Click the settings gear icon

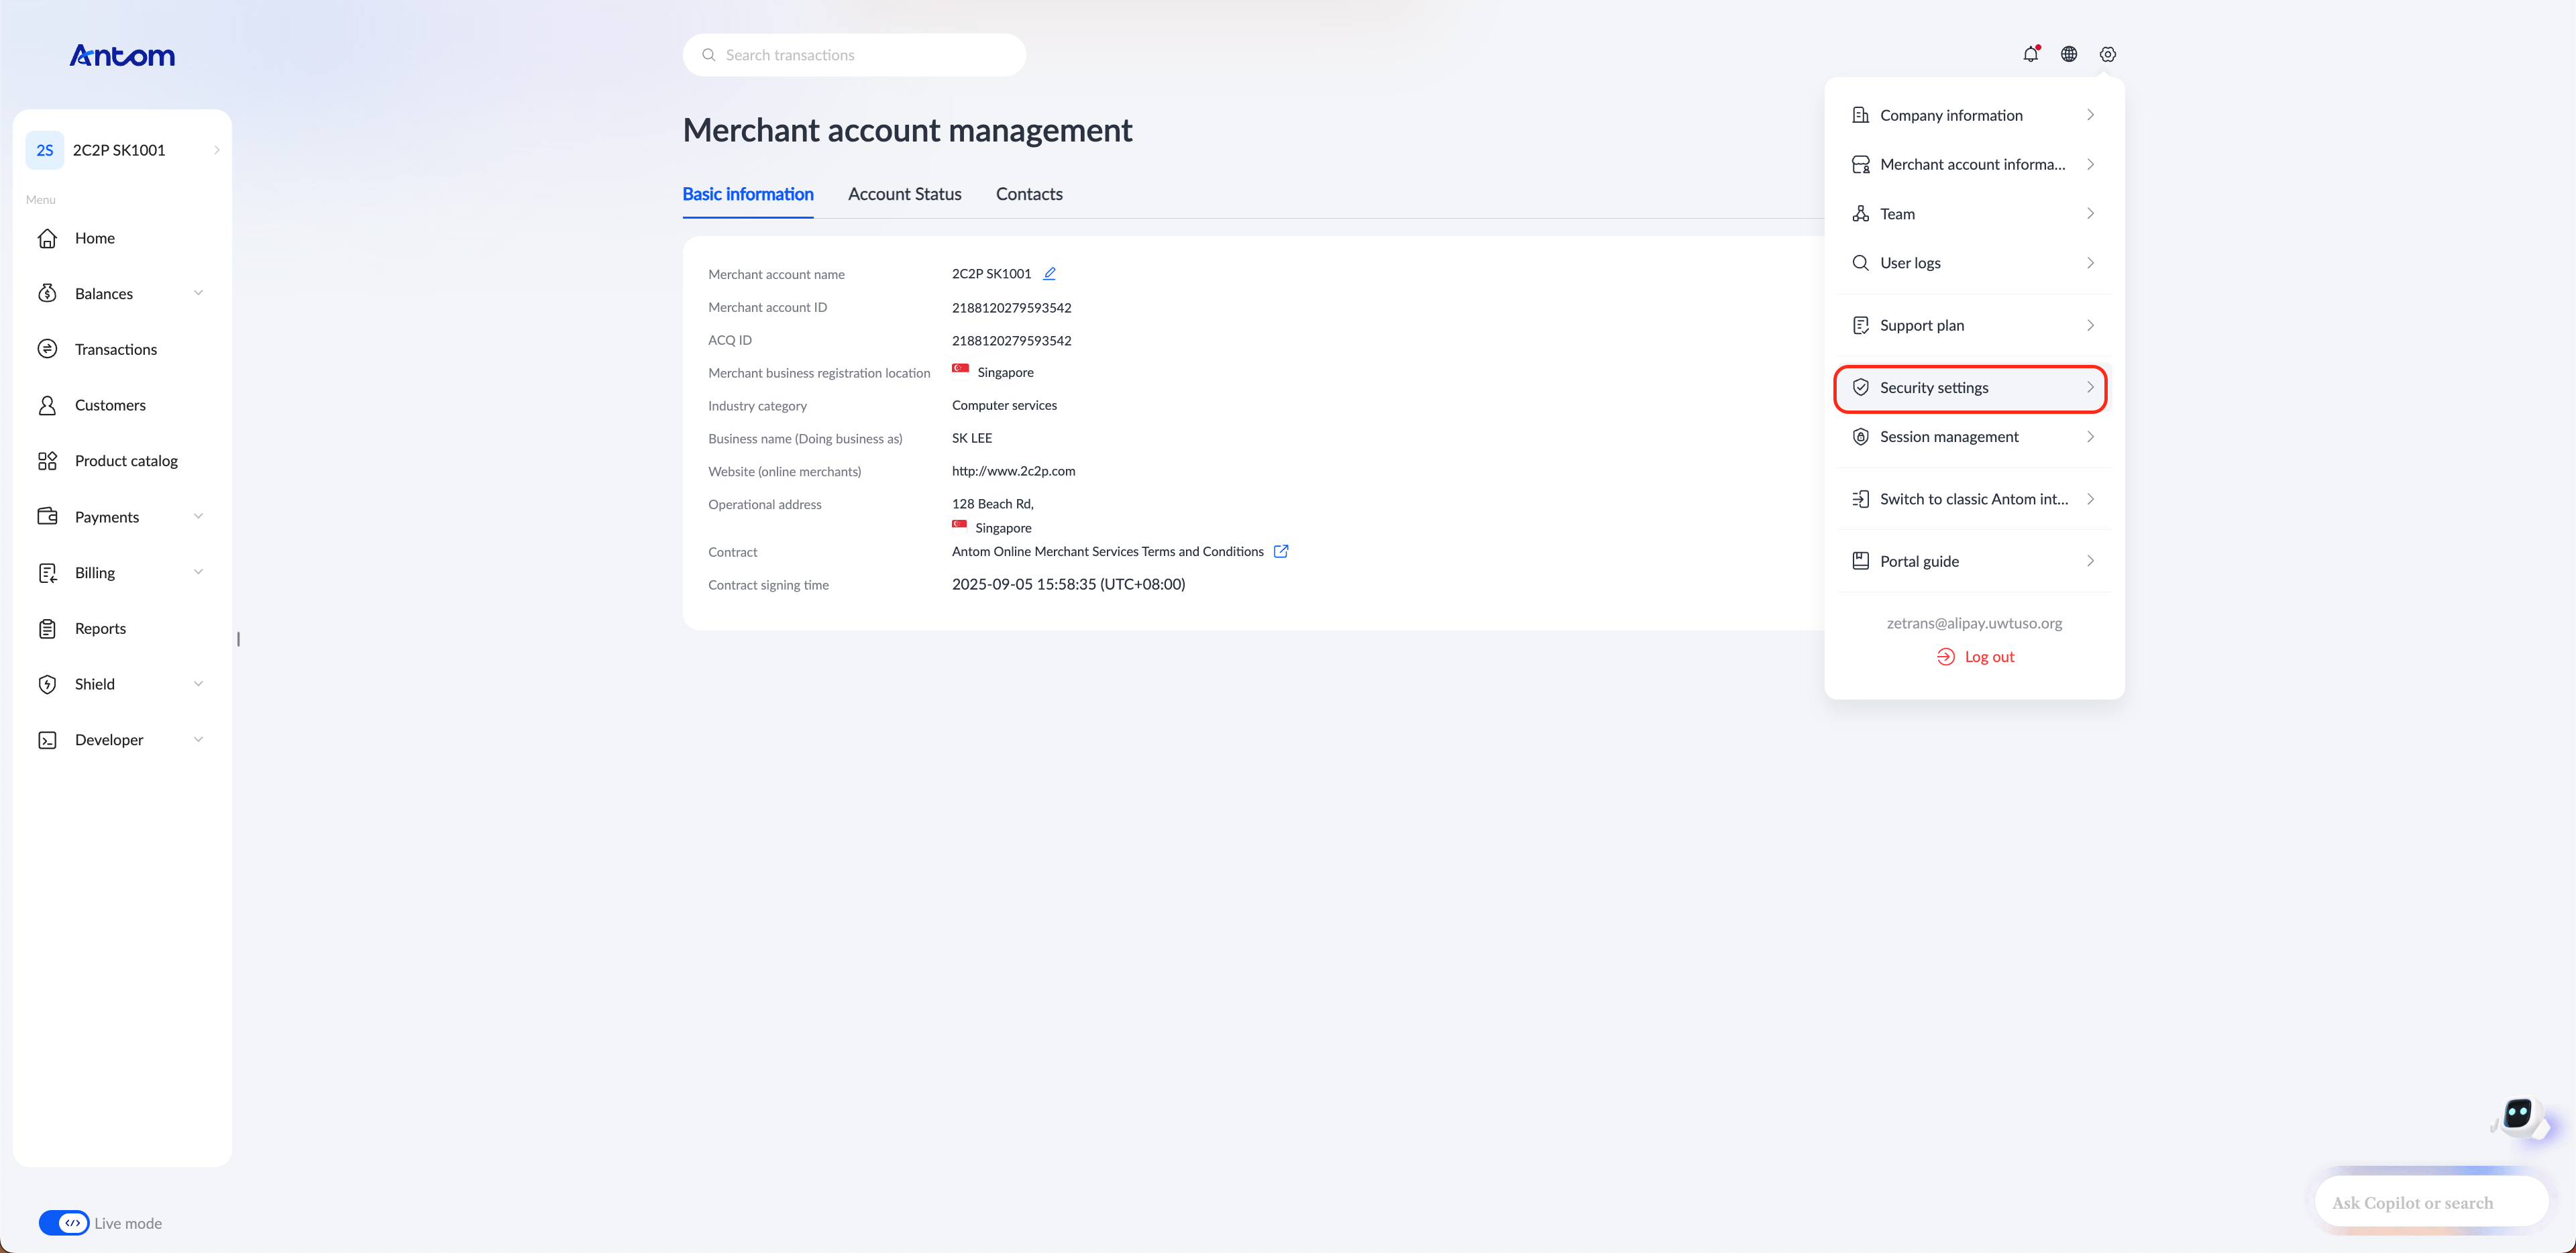(2107, 54)
